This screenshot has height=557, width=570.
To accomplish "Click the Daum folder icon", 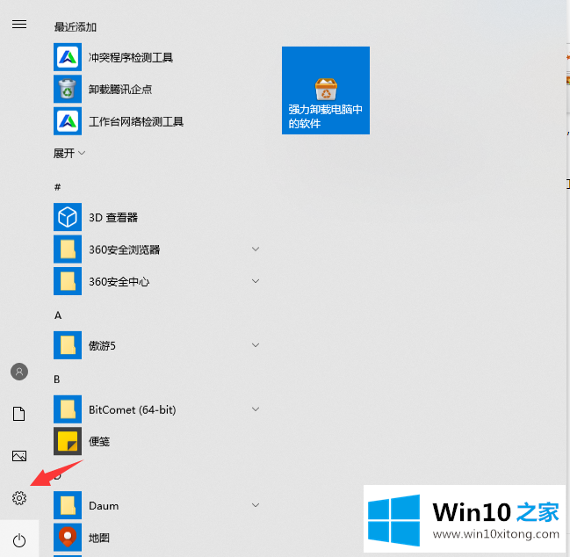I will pyautogui.click(x=68, y=505).
